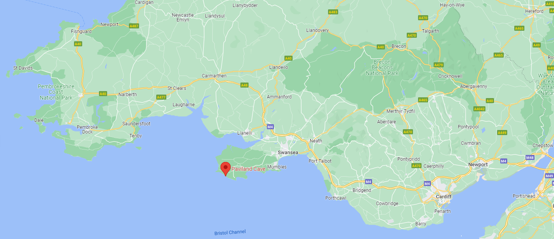The image size is (554, 239).
Task: Click the M48 motorway shield near Chepstow
Action: tap(529, 158)
